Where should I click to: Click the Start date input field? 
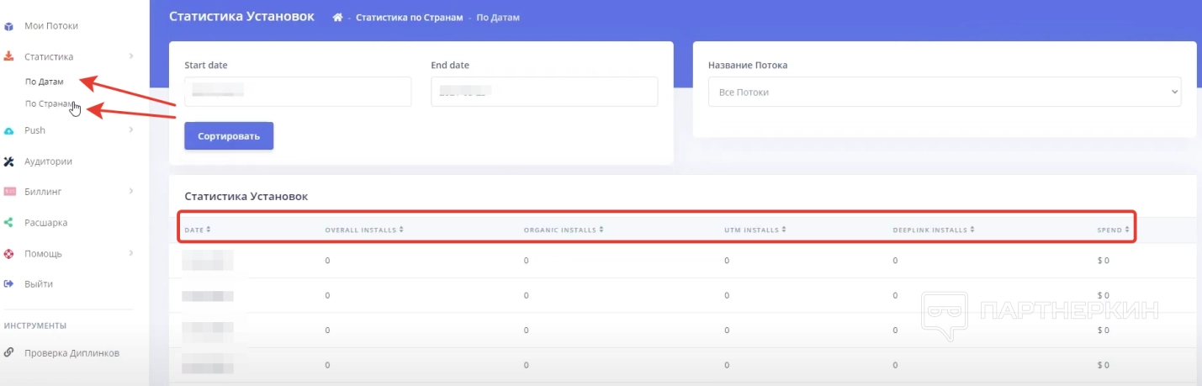pos(298,92)
